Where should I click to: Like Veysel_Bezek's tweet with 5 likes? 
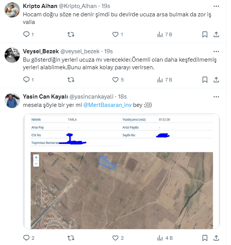click(116, 80)
